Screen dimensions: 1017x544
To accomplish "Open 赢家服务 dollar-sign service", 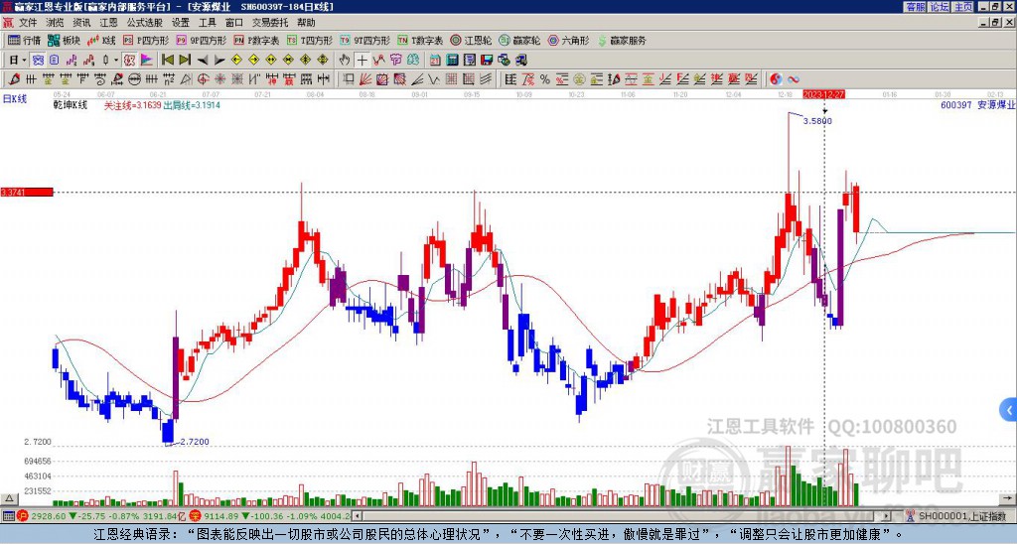I will [x=622, y=40].
